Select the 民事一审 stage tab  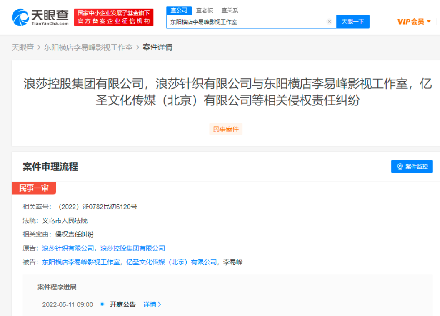34,188
